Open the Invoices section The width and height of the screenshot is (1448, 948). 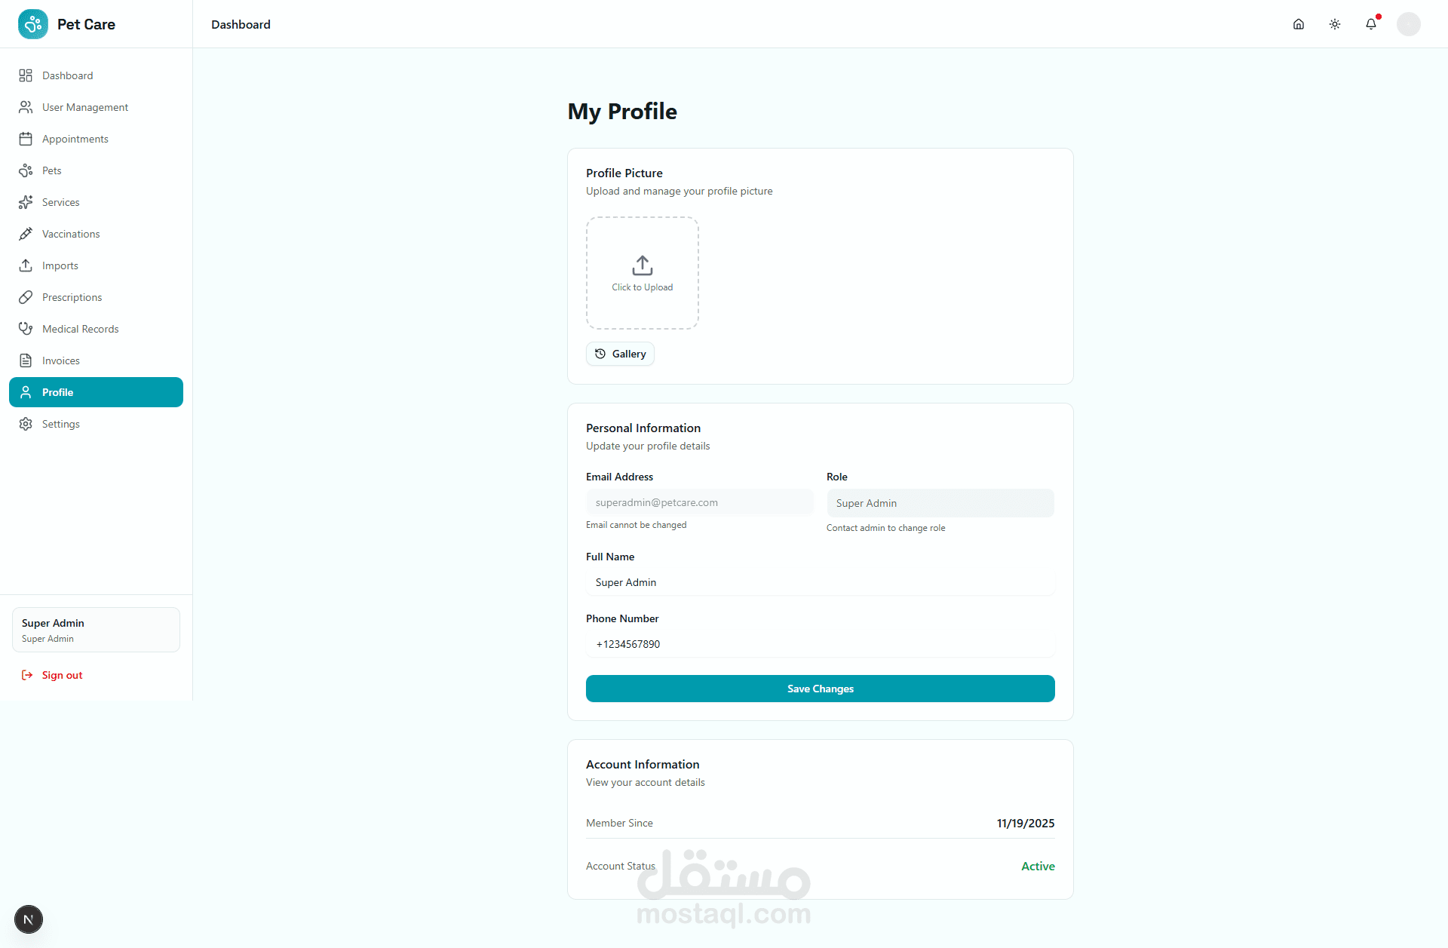point(60,360)
